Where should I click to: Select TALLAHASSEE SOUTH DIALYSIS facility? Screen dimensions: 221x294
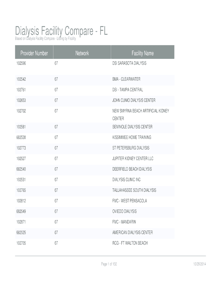point(134,190)
